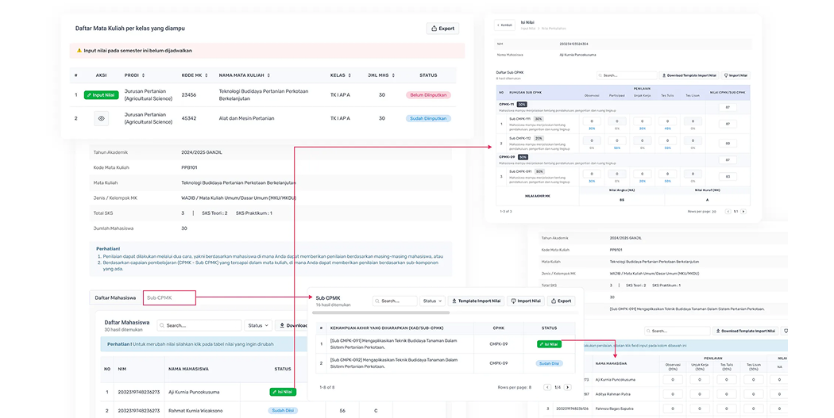834x418 pixels.
Task: Switch to Daftar Mahasiswa tab
Action: 115,298
